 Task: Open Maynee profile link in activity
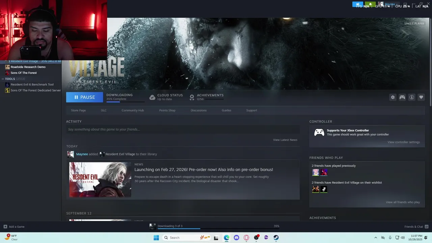(x=82, y=154)
